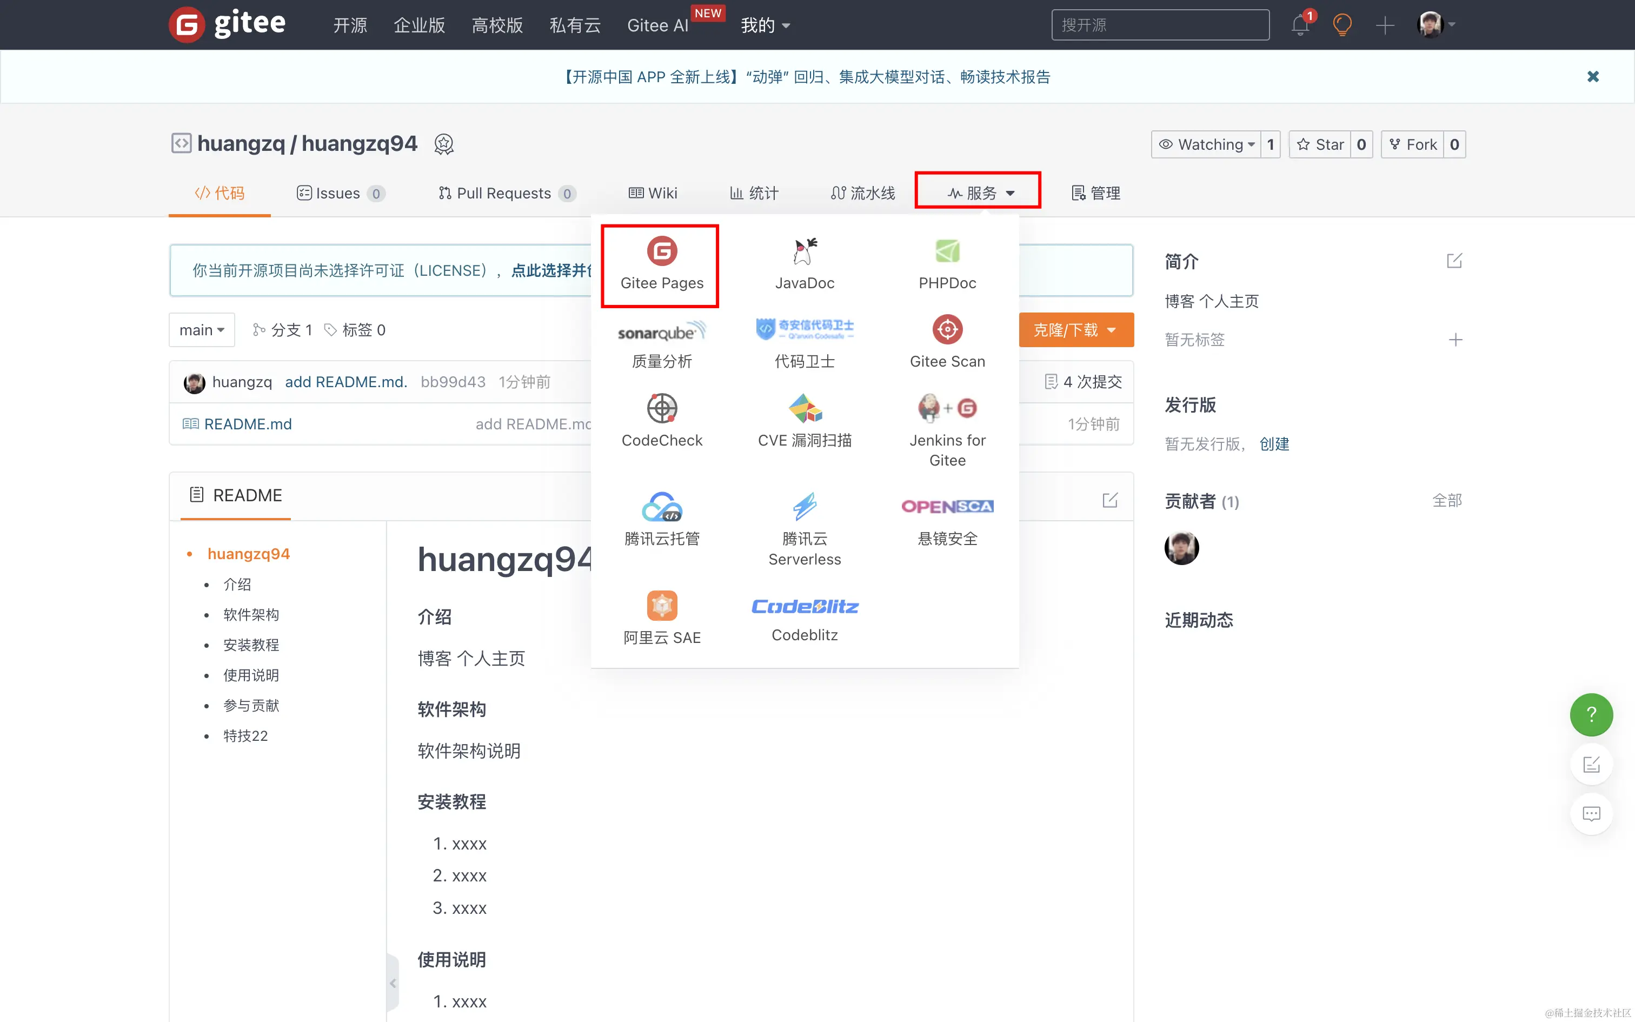Edit README with the pencil icon
This screenshot has height=1022, width=1635.
click(x=1109, y=500)
